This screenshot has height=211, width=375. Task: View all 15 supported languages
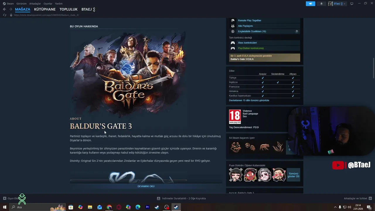249,100
